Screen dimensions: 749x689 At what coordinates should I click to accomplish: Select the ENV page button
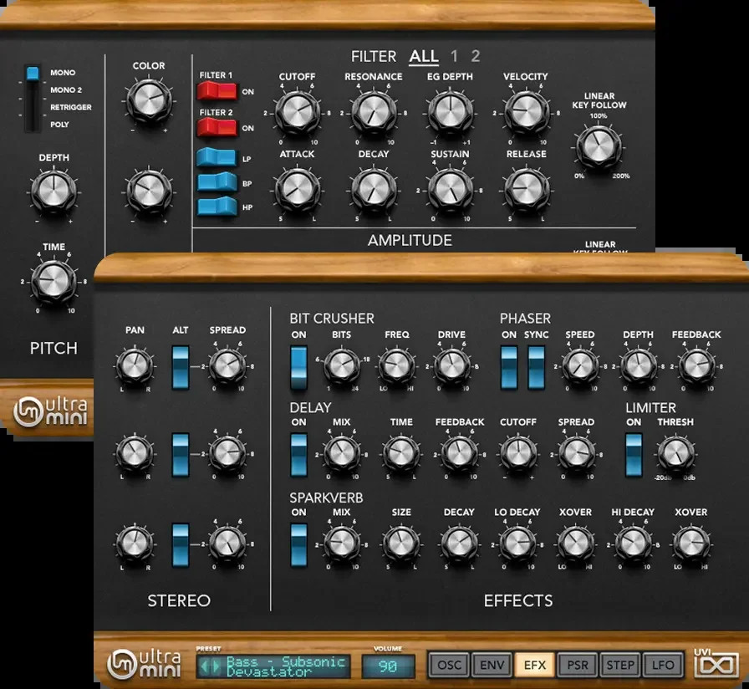492,665
